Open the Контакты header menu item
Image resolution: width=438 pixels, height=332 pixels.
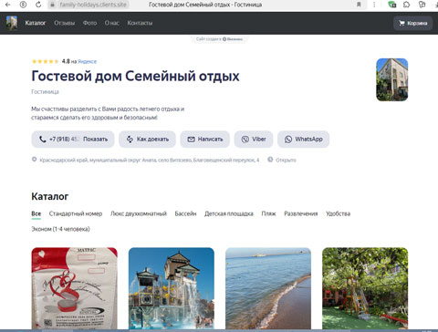tap(140, 23)
